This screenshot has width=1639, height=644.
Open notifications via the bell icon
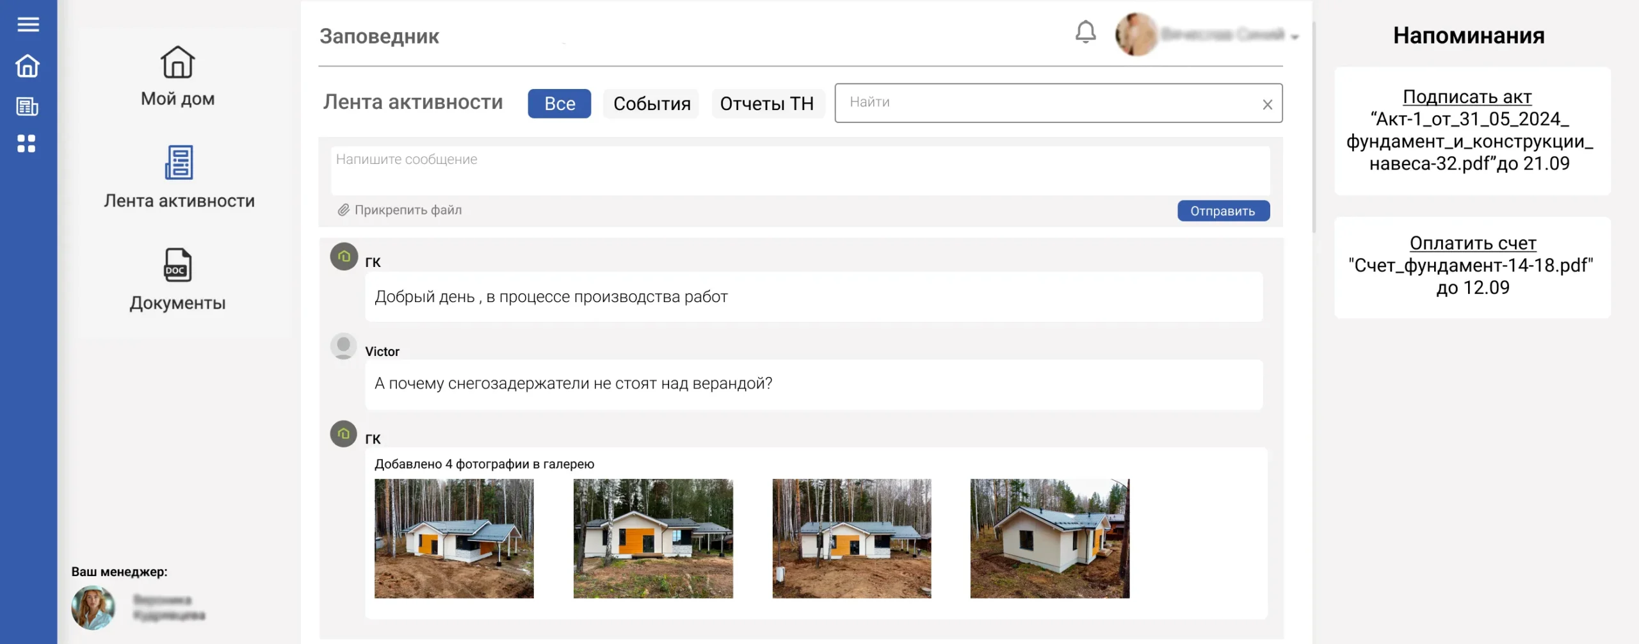(1084, 33)
